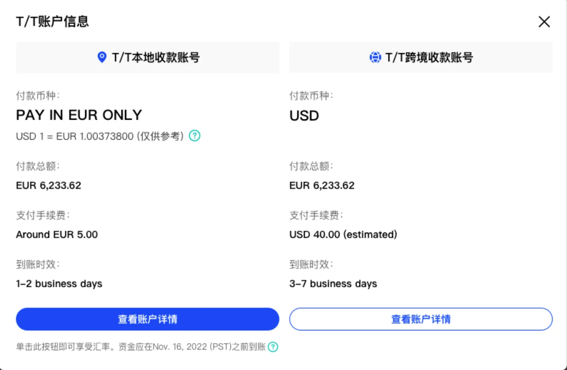567x370 pixels.
Task: Close the T/T账户信息 dialog
Action: tap(544, 22)
